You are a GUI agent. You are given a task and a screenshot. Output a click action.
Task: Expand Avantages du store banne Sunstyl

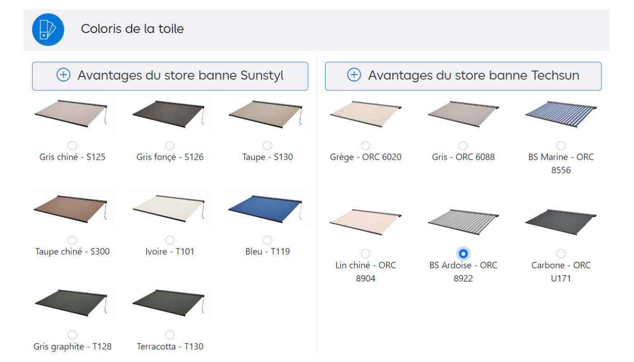170,76
